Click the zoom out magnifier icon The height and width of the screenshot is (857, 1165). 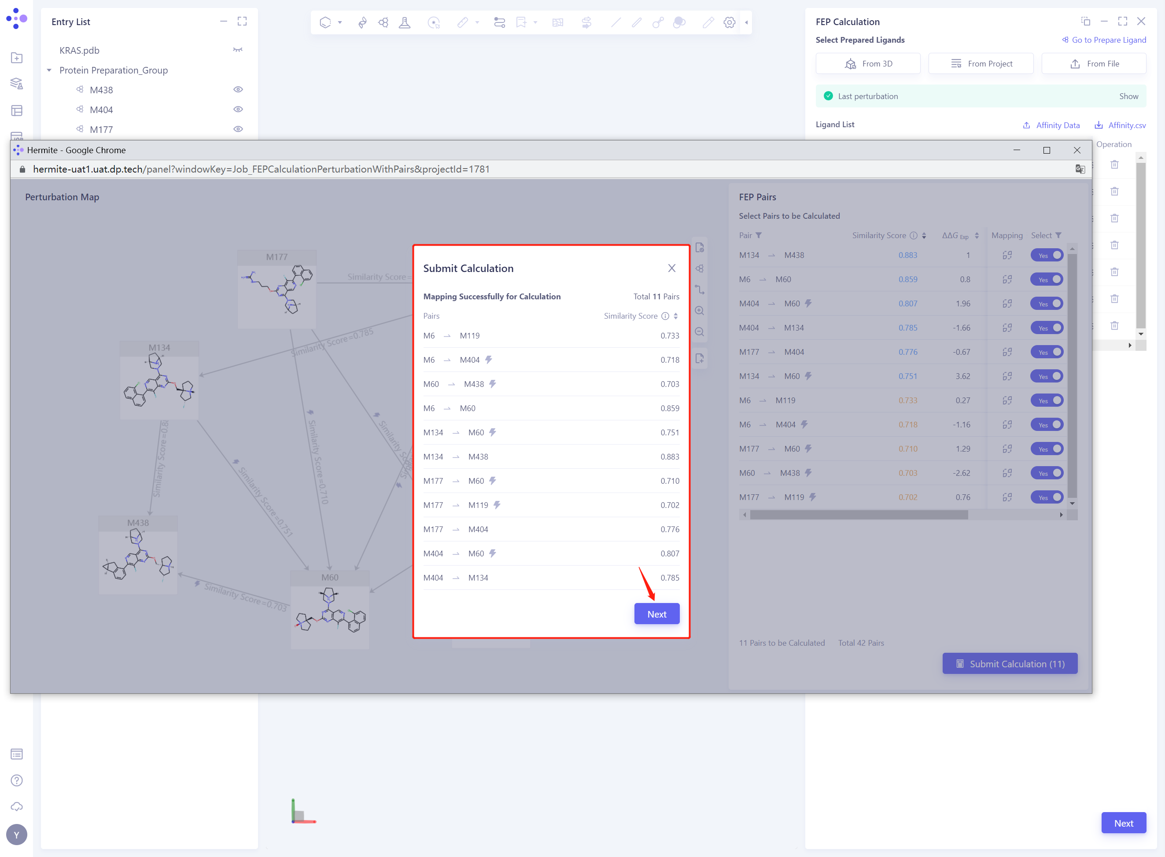click(699, 332)
